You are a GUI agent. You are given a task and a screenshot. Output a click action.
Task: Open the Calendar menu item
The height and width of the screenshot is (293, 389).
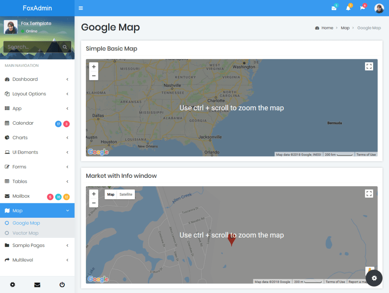[x=23, y=123]
